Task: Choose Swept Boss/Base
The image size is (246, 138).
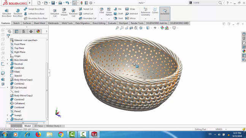Action: click(34, 9)
